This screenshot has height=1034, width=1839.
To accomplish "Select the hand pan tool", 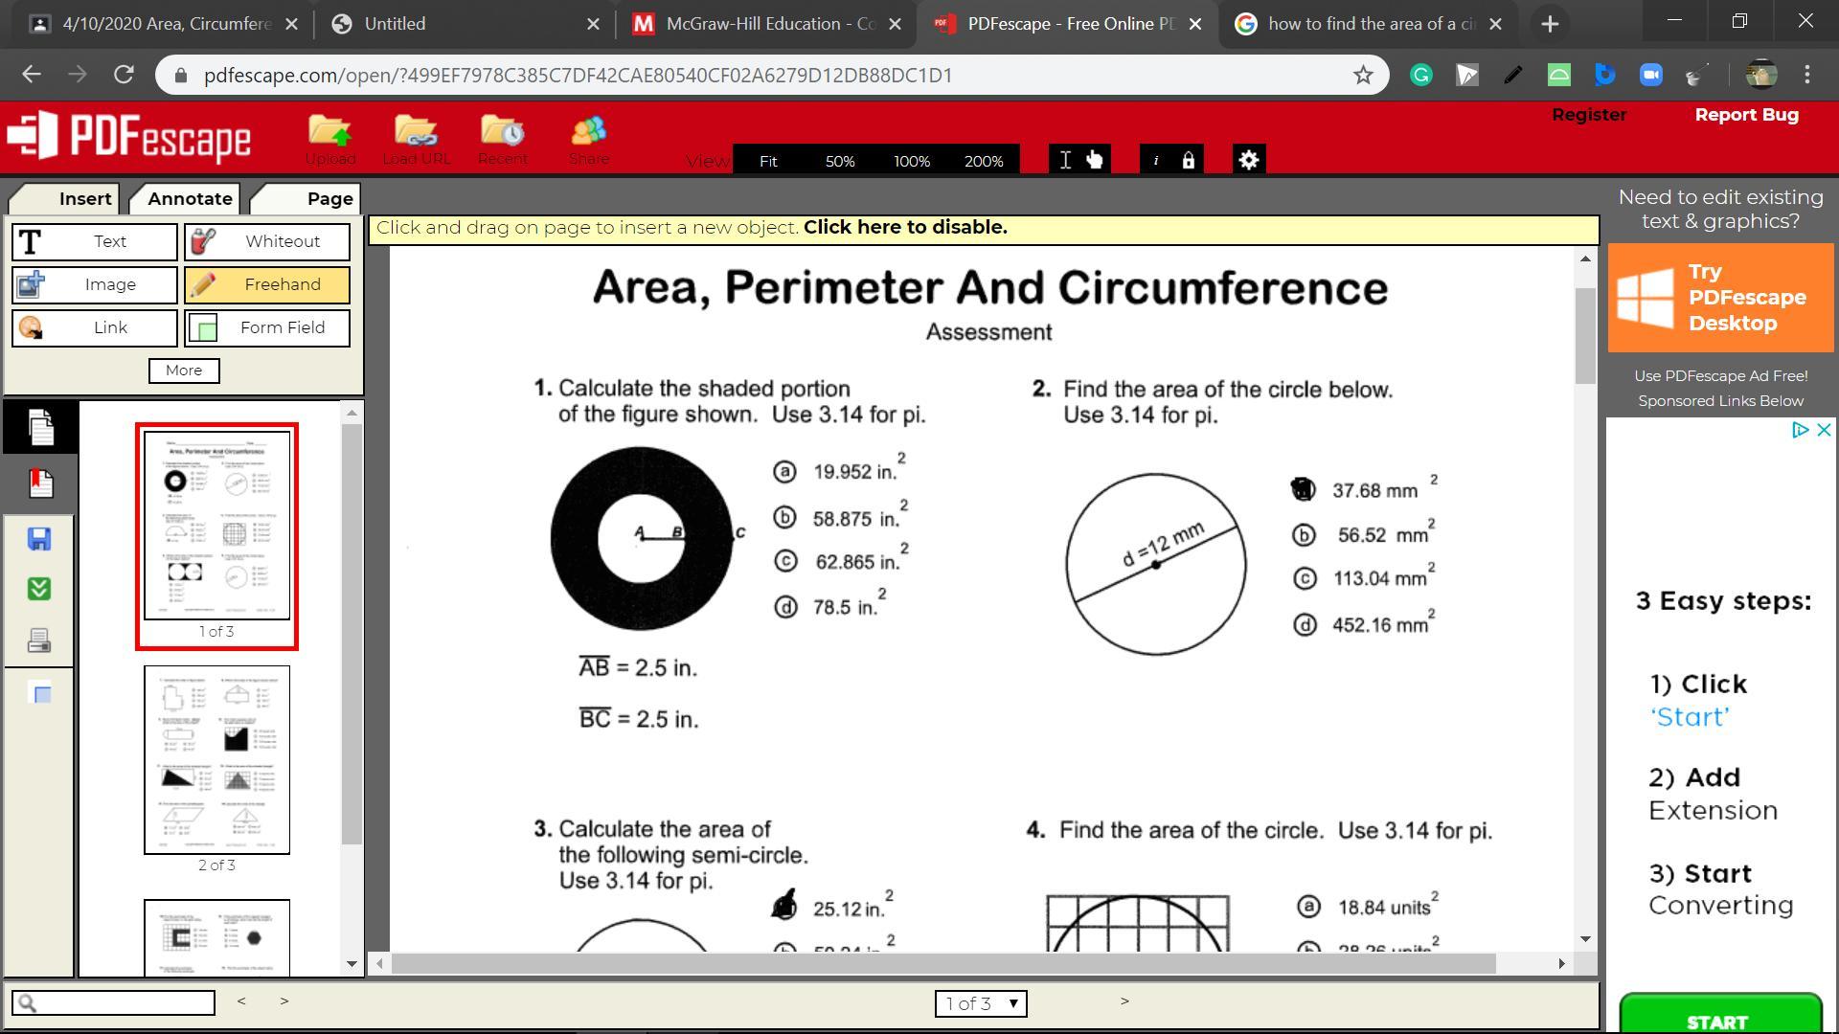I will (1094, 161).
